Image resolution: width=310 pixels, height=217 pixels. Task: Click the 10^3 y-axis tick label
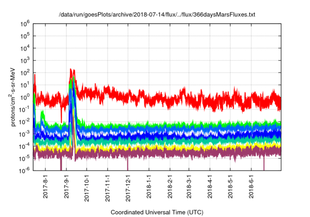25,61
